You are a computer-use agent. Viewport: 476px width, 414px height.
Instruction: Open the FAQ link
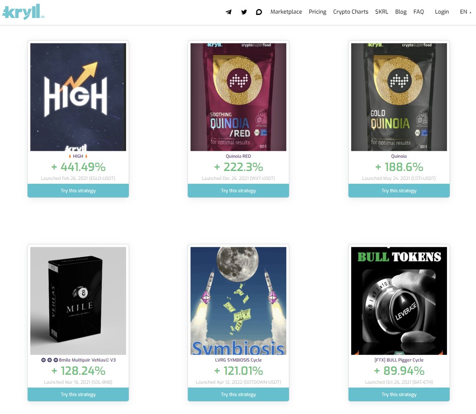click(418, 12)
